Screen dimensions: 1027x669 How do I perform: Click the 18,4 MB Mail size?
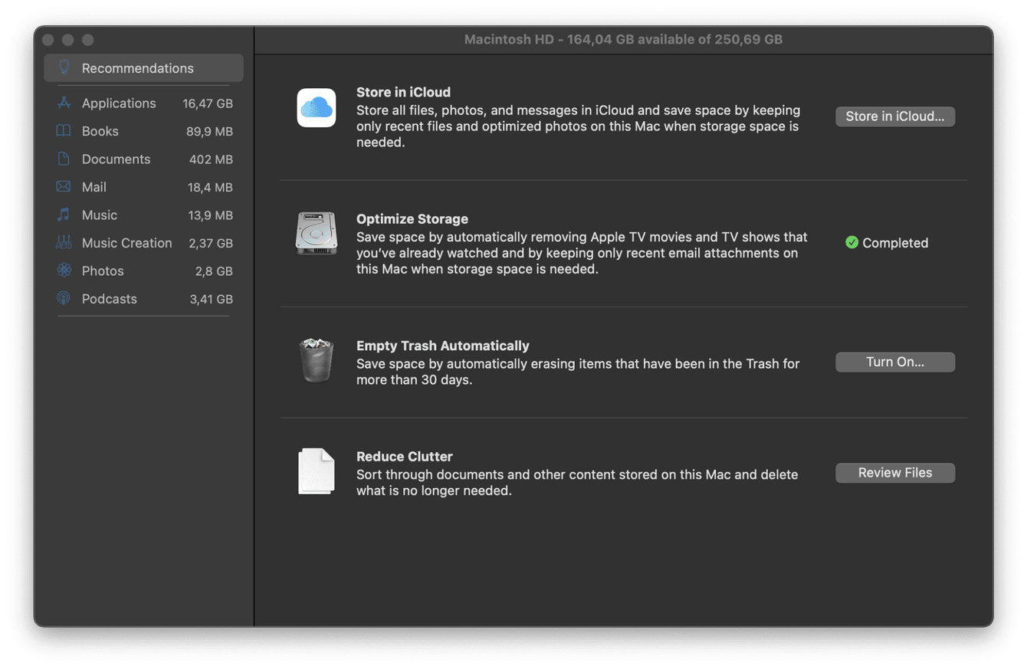(x=210, y=187)
